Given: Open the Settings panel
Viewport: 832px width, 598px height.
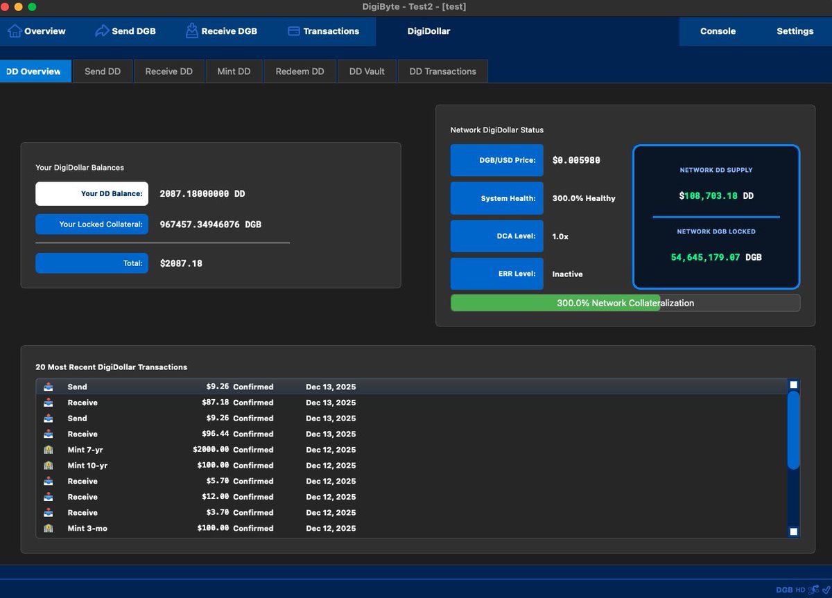Looking at the screenshot, I should pos(795,30).
